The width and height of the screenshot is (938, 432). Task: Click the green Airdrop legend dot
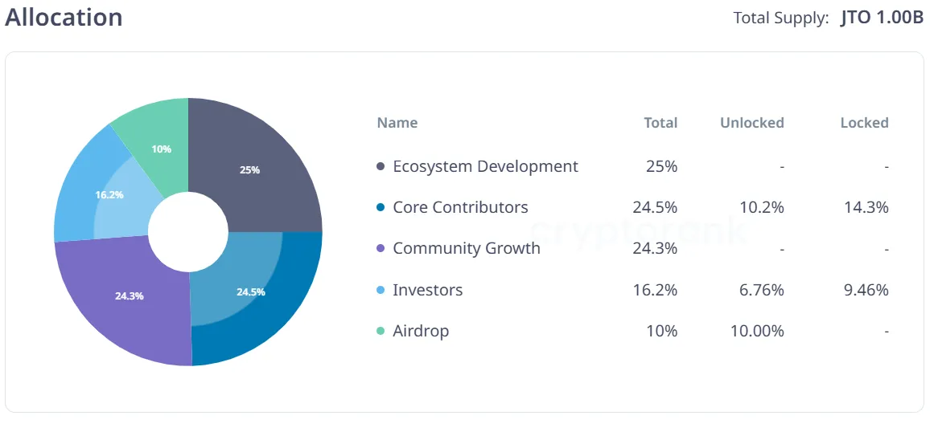point(381,331)
